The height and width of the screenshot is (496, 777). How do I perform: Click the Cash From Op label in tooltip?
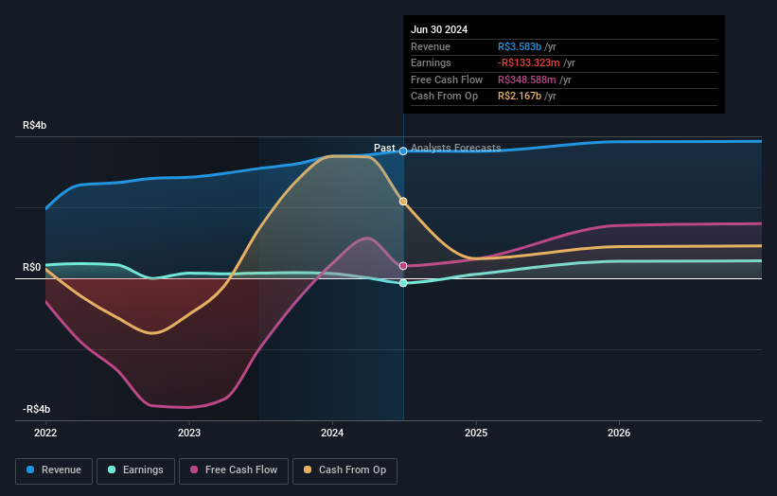[445, 97]
